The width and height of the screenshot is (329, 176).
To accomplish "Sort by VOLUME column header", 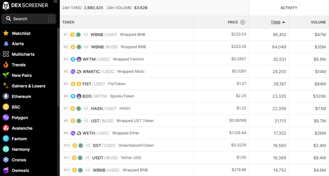I will 318,22.
